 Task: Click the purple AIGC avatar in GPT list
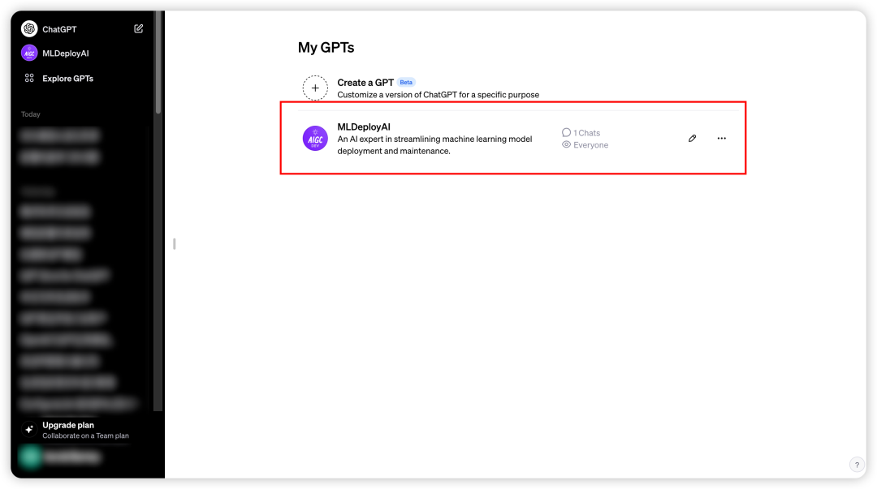coord(315,138)
